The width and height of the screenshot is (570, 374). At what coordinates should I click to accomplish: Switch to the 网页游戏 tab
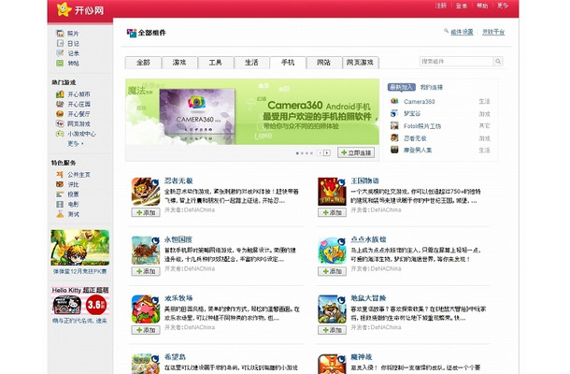(361, 63)
